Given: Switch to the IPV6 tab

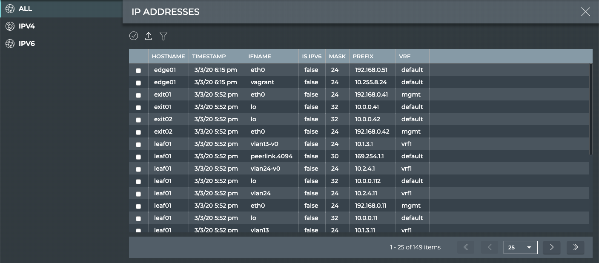Looking at the screenshot, I should [27, 44].
